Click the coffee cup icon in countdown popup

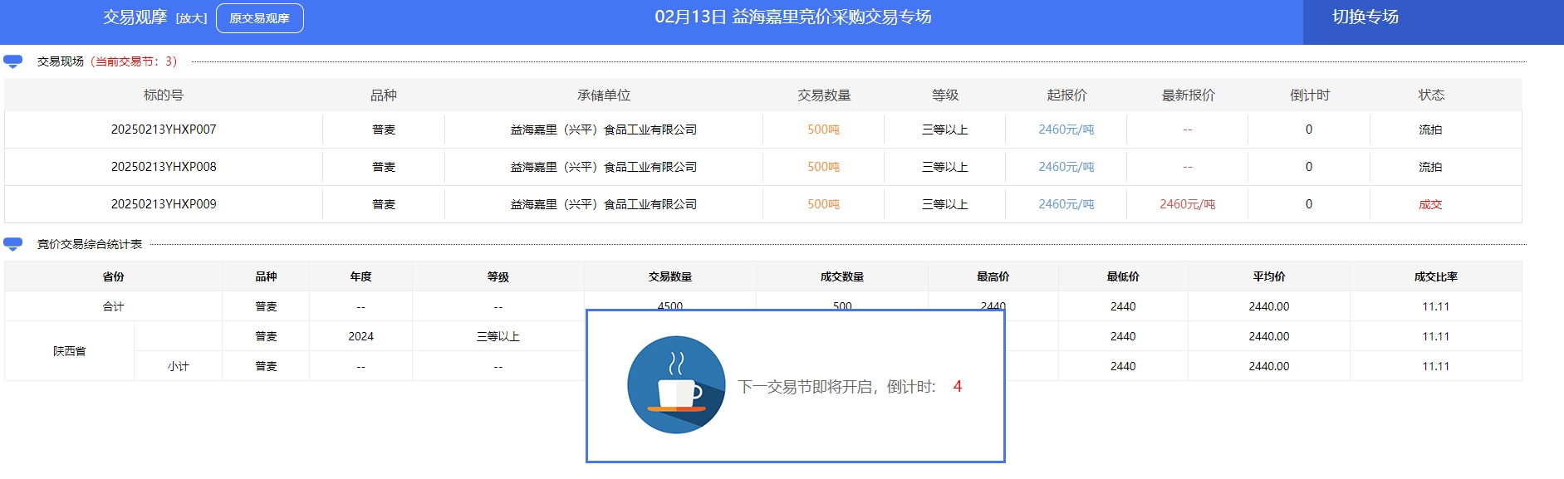click(x=676, y=385)
